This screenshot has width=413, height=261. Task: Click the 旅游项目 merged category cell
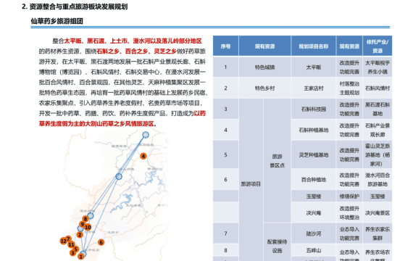251,183
